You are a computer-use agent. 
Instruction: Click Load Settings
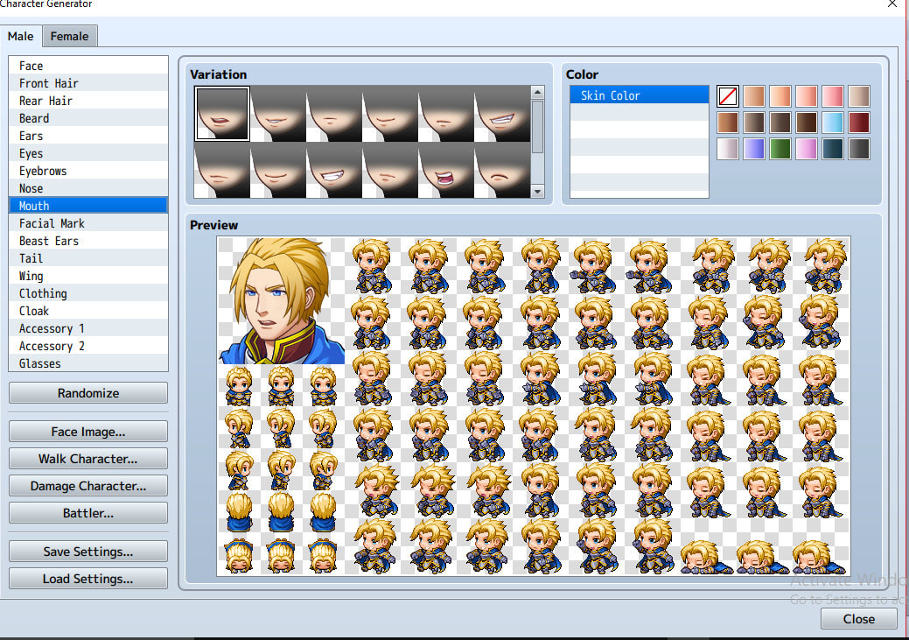pyautogui.click(x=88, y=579)
